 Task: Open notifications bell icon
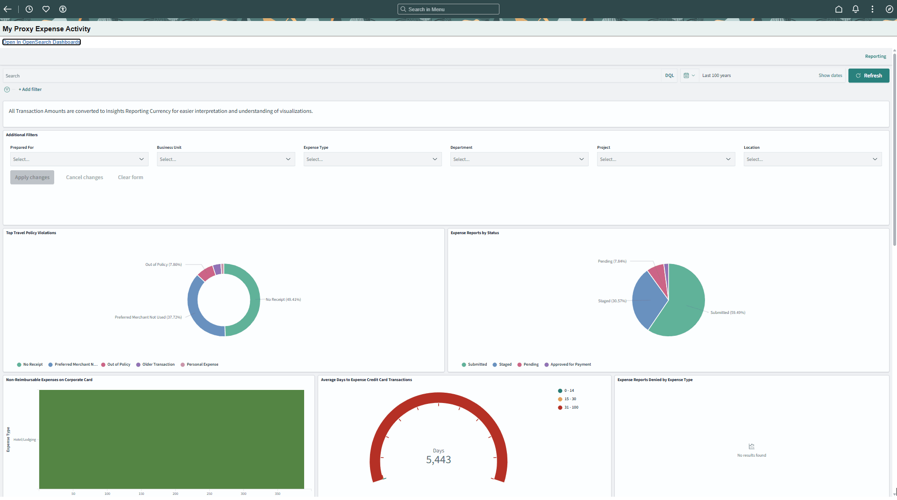(x=855, y=9)
